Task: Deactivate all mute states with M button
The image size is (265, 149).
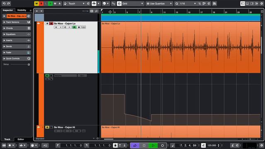Action: [x=36, y=4]
